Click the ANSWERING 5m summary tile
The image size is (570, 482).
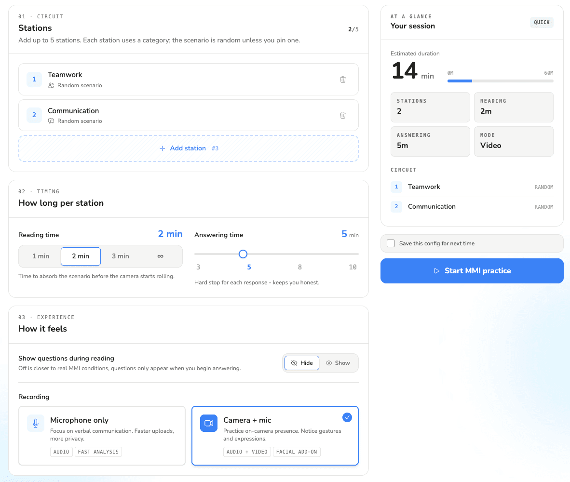point(431,141)
